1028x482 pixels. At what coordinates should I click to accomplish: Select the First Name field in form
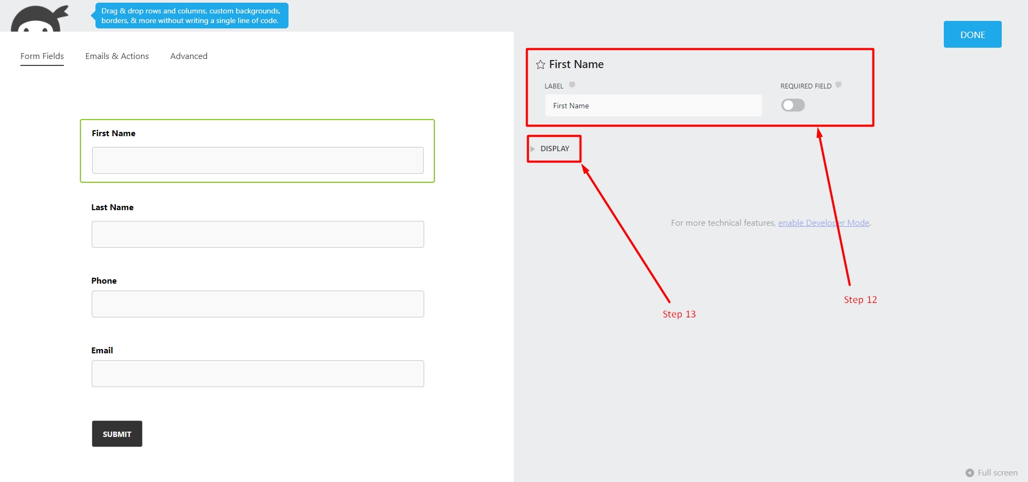[257, 160]
